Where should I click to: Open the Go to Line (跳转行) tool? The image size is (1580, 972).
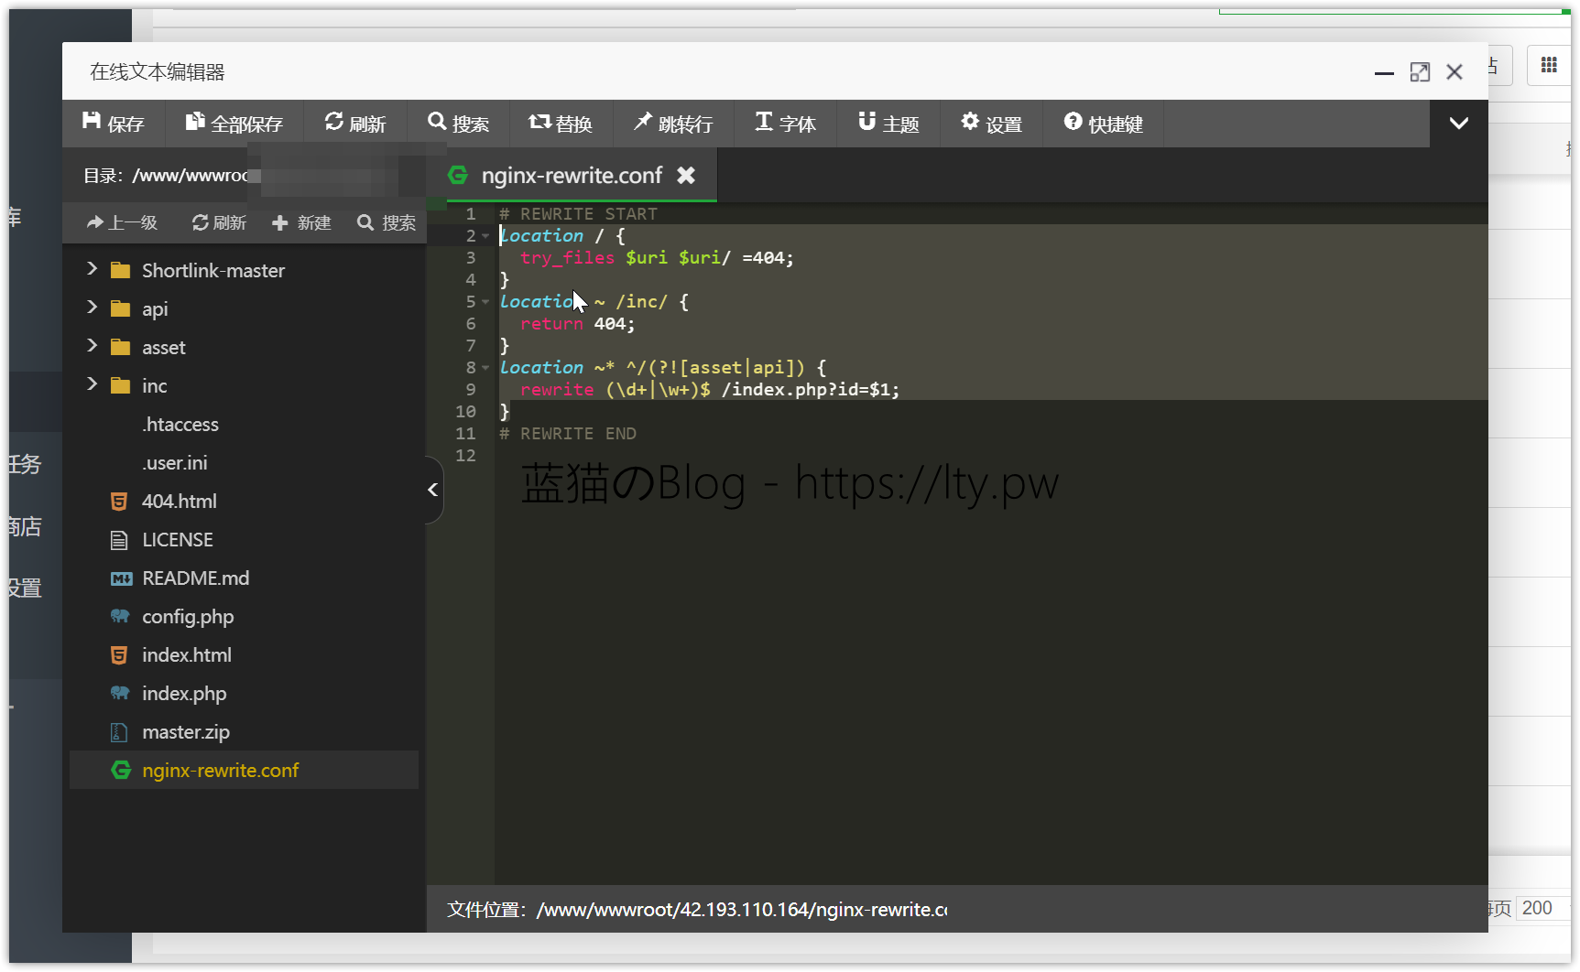(643, 122)
